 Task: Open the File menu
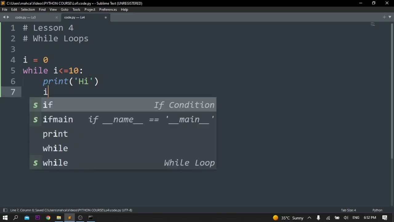[x=5, y=10]
